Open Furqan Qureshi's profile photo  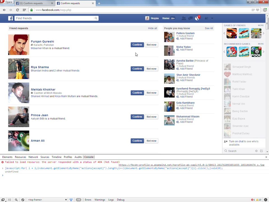(19, 45)
